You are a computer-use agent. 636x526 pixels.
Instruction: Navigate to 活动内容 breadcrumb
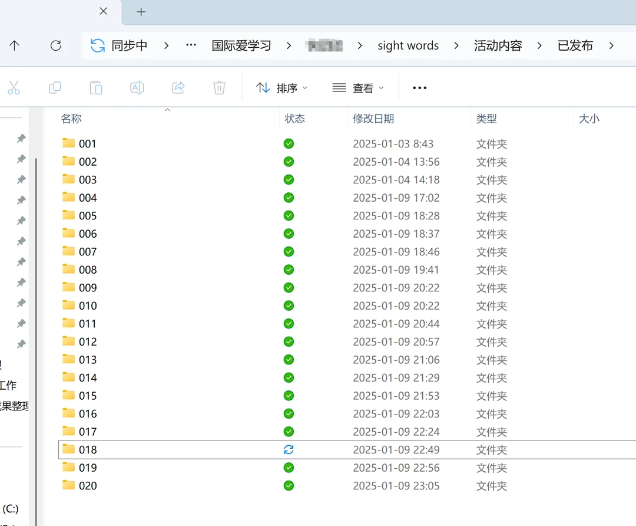498,45
